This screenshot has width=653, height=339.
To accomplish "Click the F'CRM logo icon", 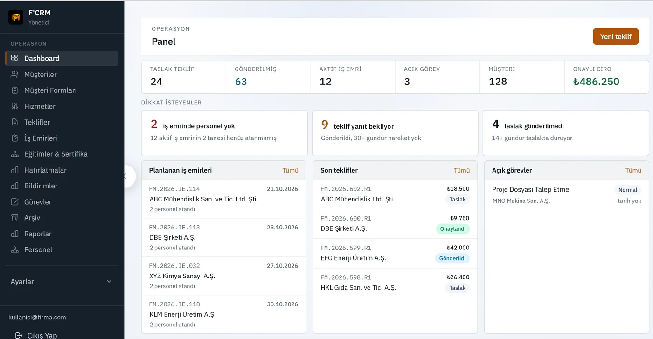I will pos(16,17).
